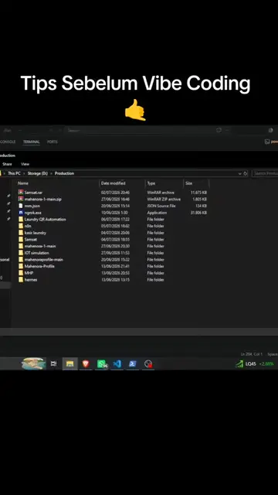Click the mm.json file icon
The height and width of the screenshot is (495, 278).
click(x=21, y=206)
